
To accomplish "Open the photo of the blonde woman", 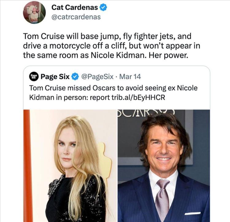I will click(x=70, y=166).
